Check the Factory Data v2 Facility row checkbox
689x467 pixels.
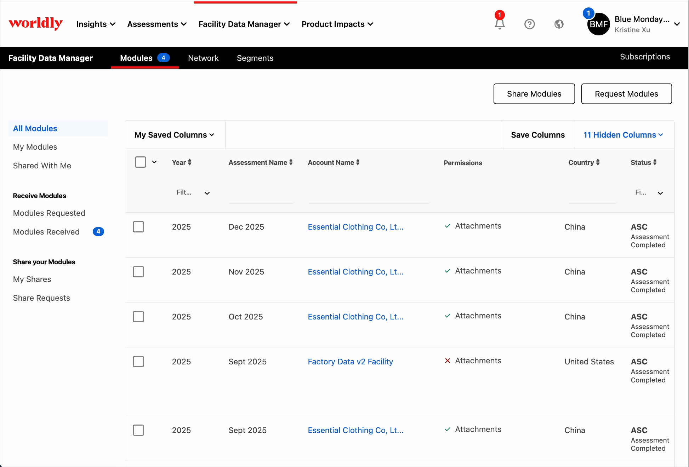click(138, 362)
